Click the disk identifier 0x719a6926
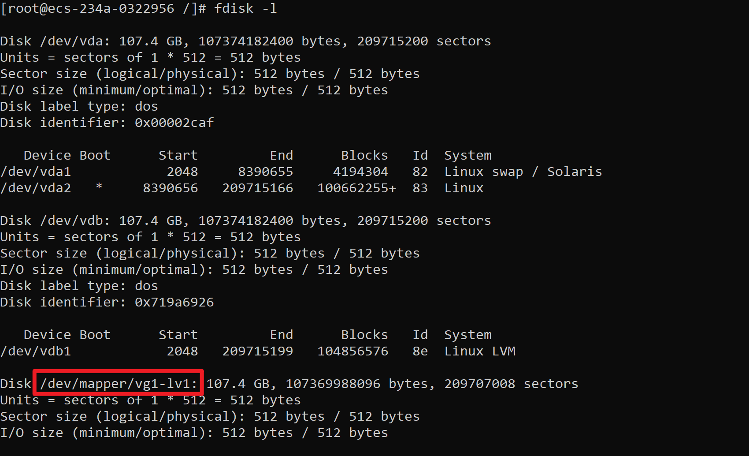The image size is (749, 456). coord(174,302)
